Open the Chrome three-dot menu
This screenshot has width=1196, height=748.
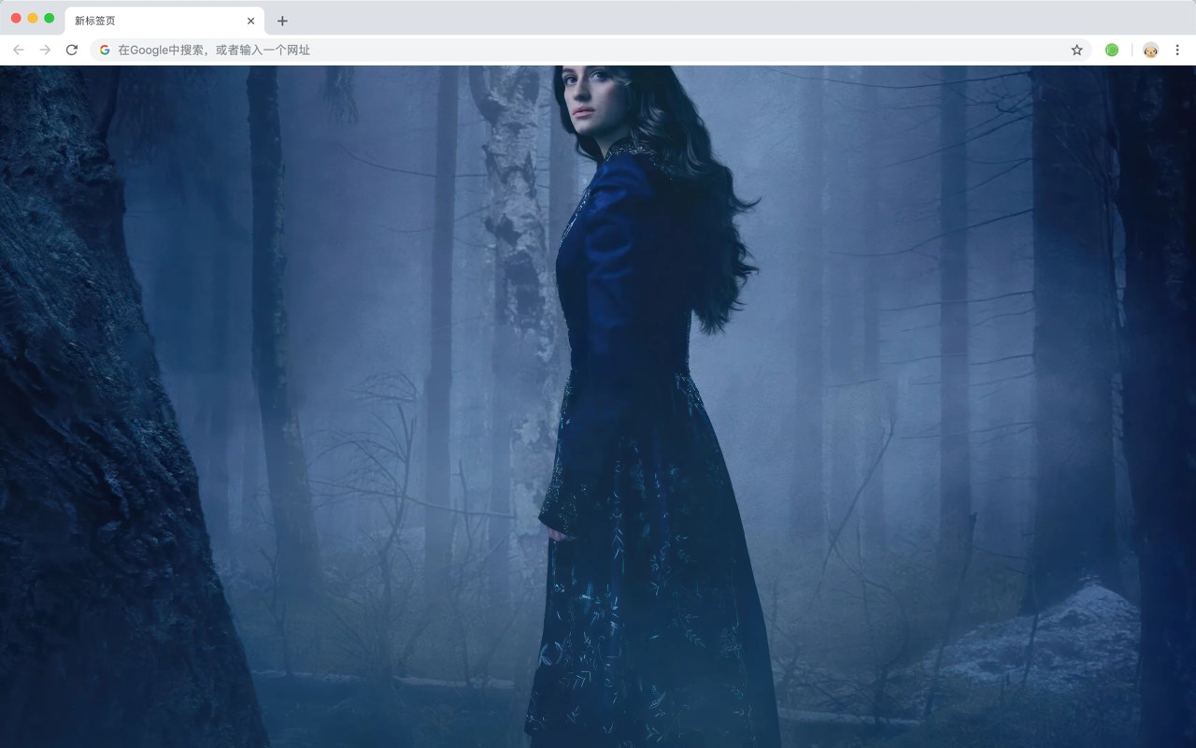click(1177, 50)
